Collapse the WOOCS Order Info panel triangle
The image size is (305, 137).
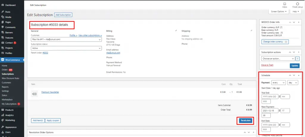click(299, 22)
